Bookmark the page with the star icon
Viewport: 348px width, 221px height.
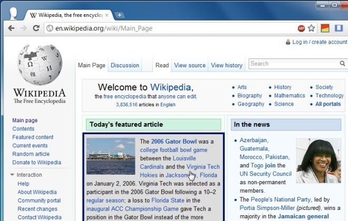(312, 28)
